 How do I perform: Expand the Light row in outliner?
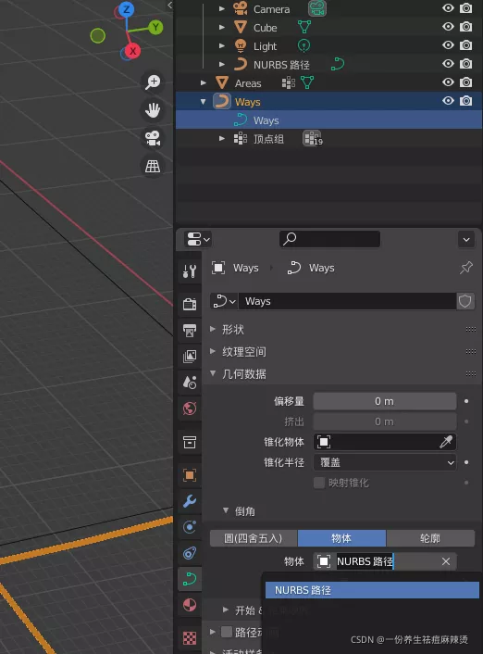click(222, 46)
